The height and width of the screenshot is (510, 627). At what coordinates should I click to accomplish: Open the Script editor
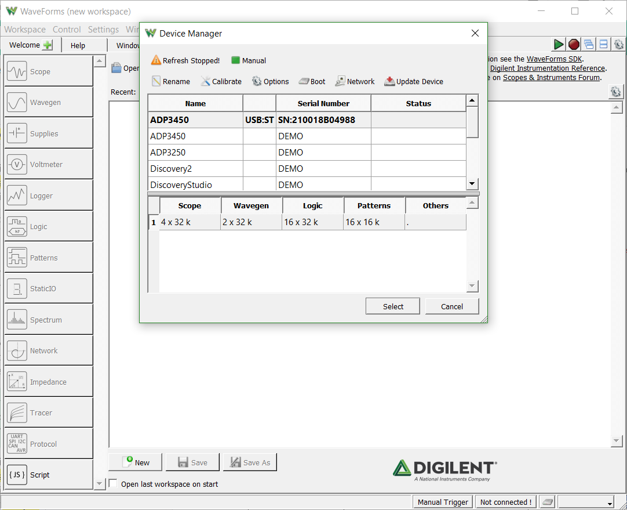click(x=48, y=475)
